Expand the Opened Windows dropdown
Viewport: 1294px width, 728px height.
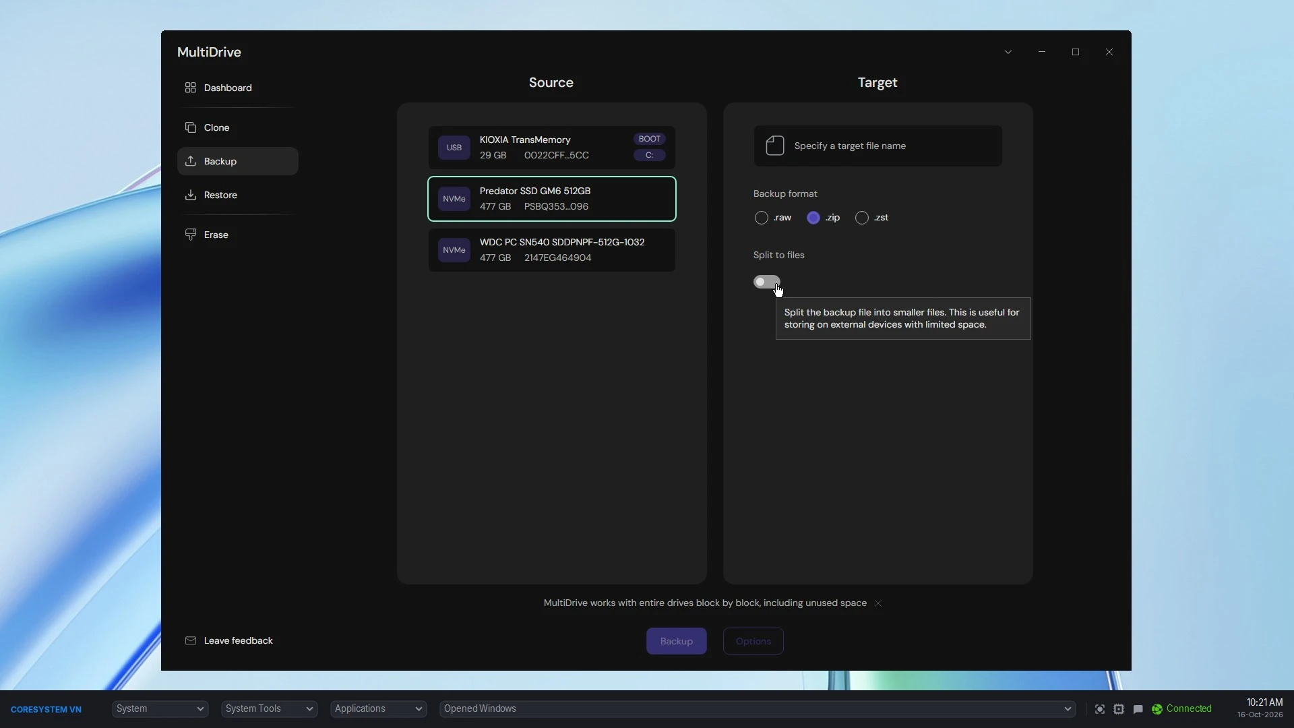[x=757, y=708]
